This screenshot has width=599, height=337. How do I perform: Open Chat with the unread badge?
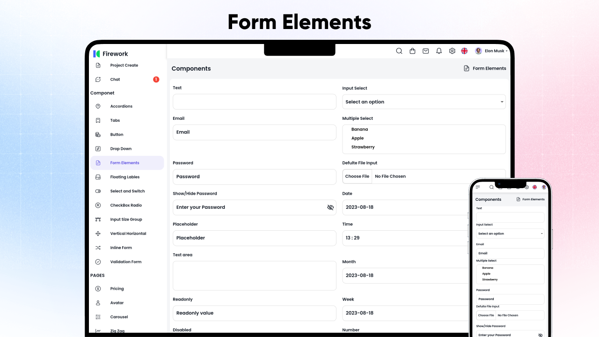[x=115, y=79]
